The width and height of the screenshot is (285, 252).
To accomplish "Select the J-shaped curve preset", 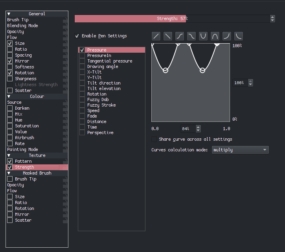I will (227, 36).
